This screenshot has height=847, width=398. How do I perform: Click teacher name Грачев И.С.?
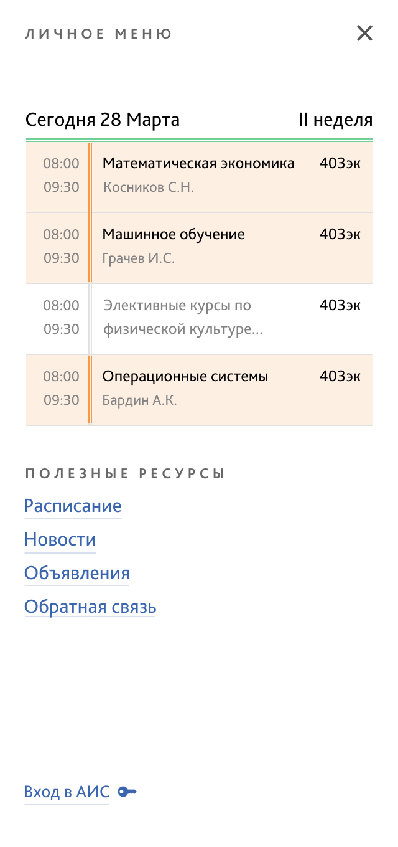(138, 258)
